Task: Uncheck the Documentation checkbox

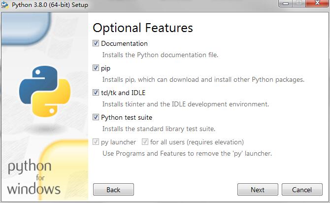Action: tap(96, 43)
